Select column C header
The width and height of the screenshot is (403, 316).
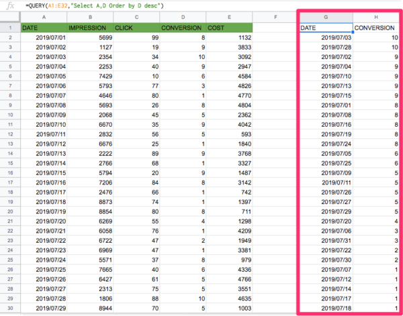[x=136, y=17]
